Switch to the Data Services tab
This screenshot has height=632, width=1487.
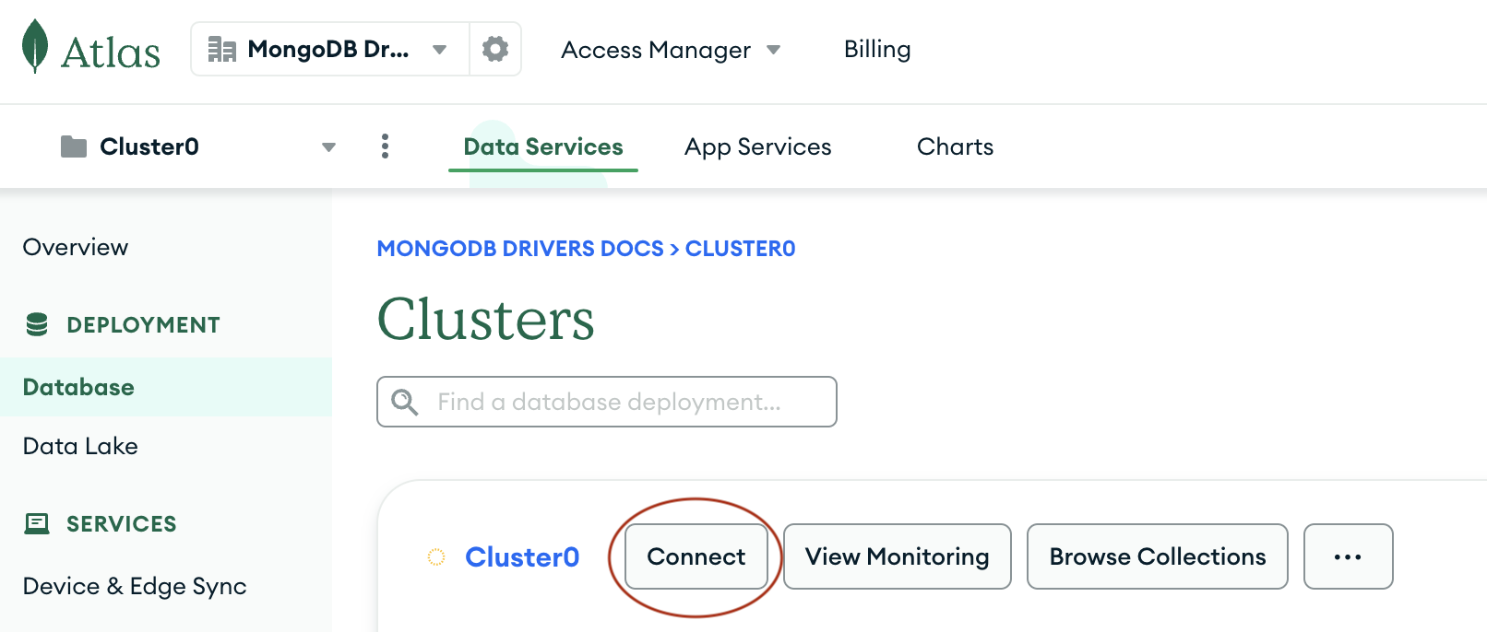click(x=543, y=146)
